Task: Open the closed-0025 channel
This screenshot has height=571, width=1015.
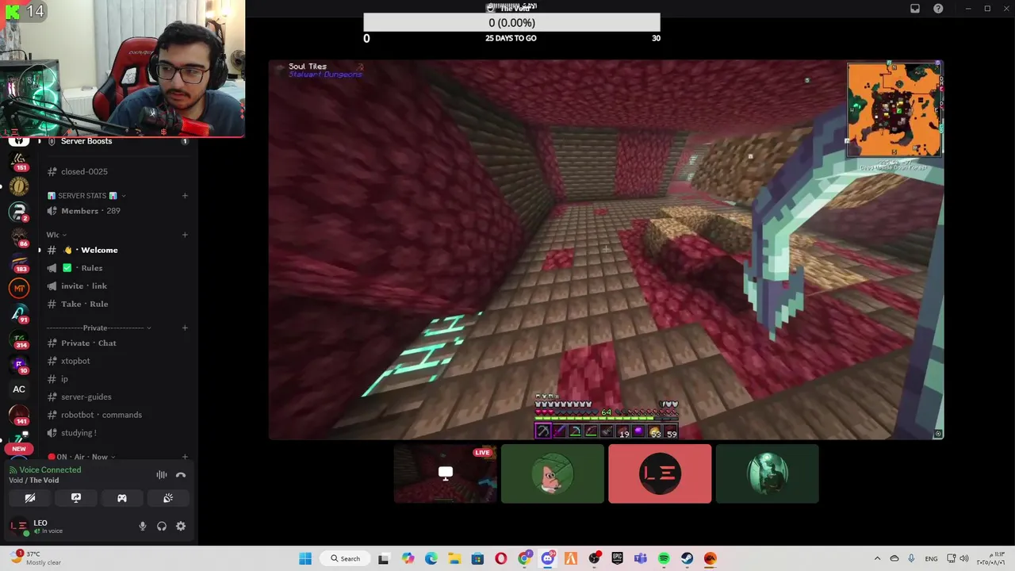Action: (x=117, y=171)
